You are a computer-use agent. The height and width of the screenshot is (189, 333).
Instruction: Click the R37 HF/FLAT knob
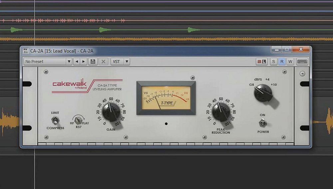[78, 120]
